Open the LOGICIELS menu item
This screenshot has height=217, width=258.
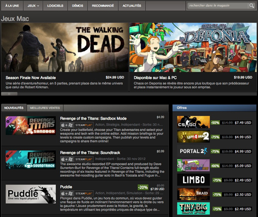(x=55, y=6)
